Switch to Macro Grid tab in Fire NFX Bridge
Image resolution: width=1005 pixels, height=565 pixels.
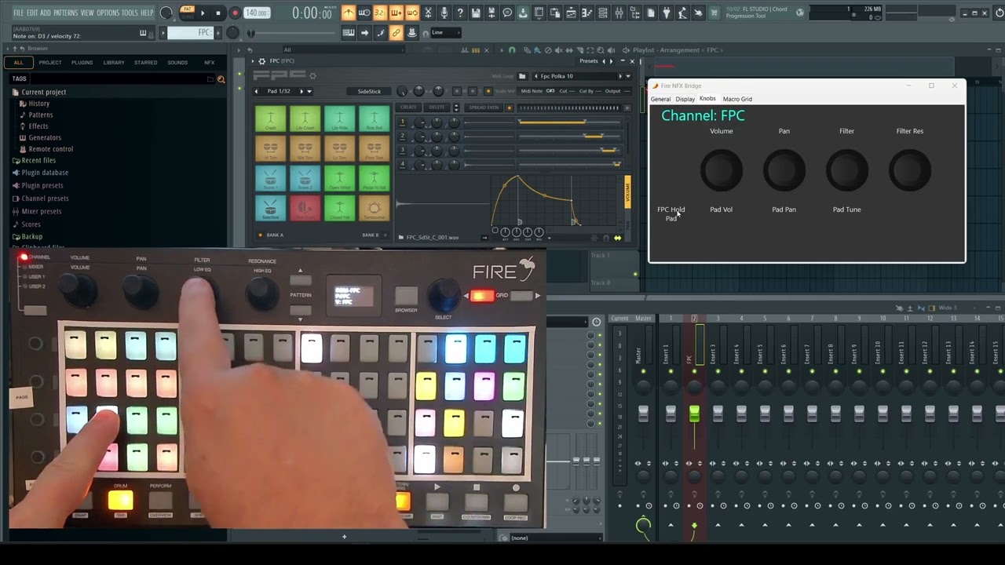[737, 99]
